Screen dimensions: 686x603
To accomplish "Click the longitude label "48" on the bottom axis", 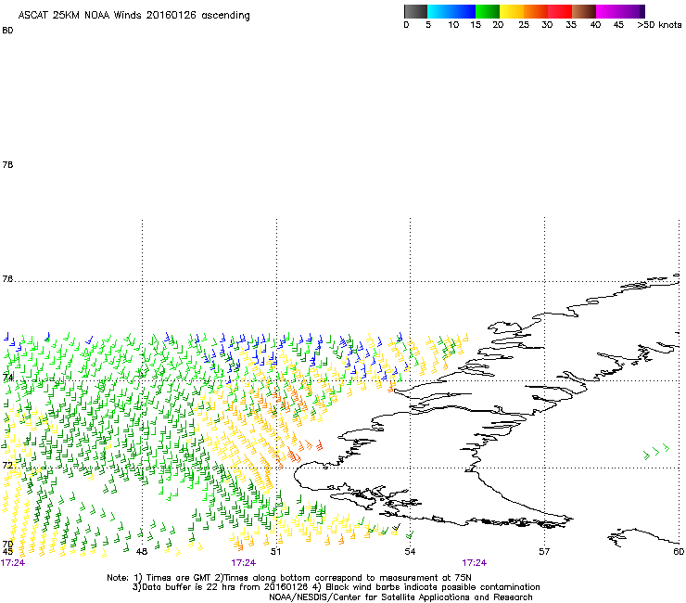I will (141, 552).
